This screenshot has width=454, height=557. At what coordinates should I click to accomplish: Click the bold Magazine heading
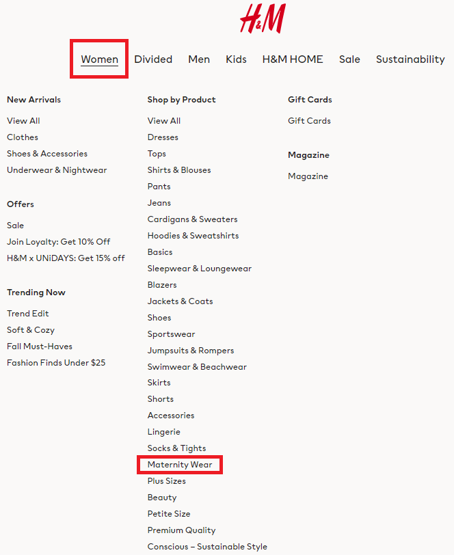pyautogui.click(x=308, y=155)
